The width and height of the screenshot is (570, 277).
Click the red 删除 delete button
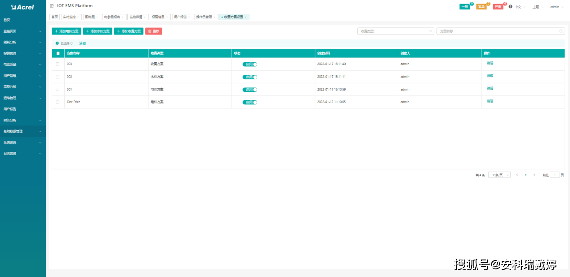coord(154,31)
